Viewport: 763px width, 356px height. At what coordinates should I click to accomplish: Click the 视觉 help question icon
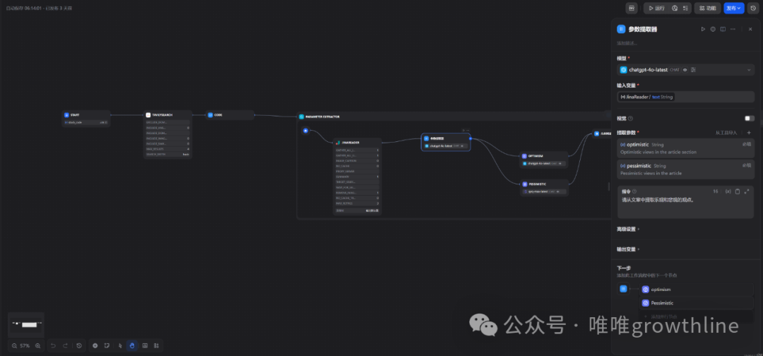coord(631,118)
